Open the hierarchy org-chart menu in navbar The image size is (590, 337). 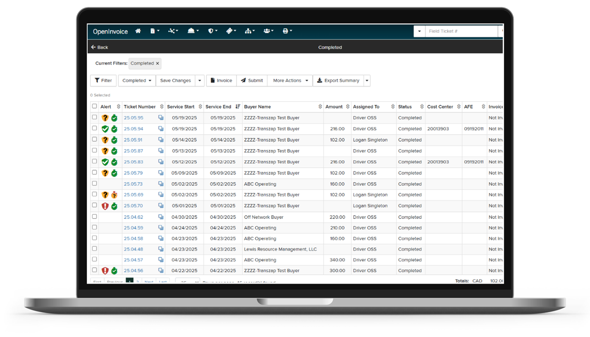250,31
